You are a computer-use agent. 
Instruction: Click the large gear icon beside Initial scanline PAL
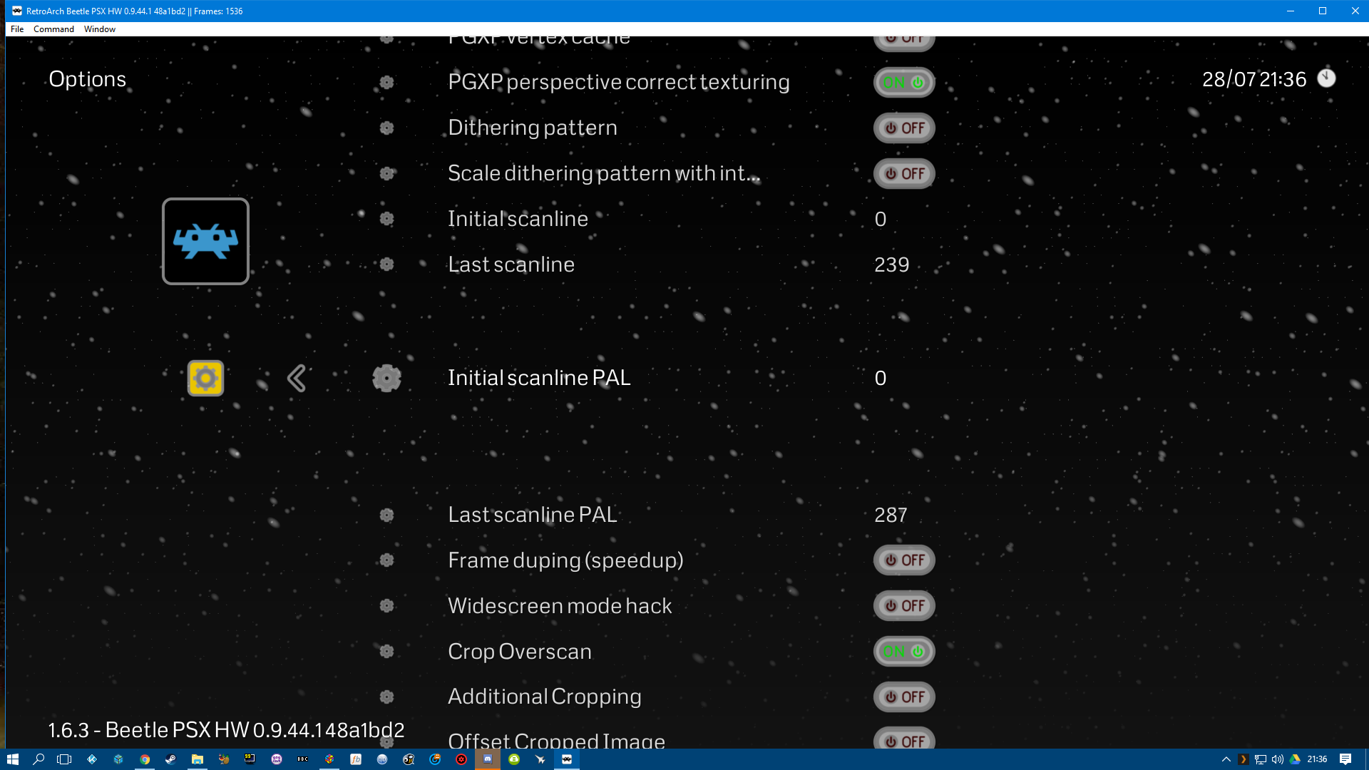tap(386, 378)
